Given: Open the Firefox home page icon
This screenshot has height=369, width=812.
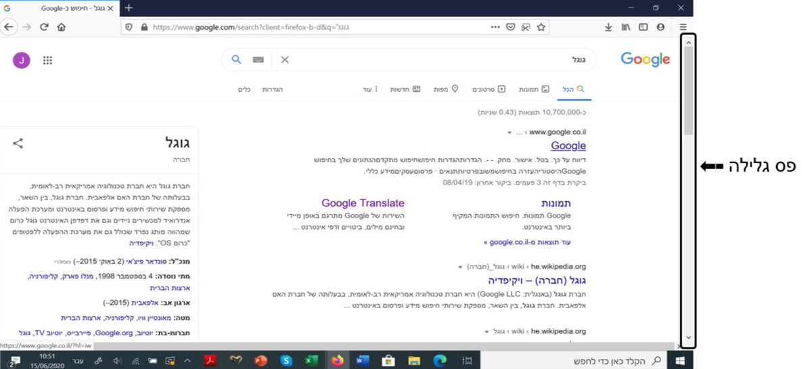Looking at the screenshot, I should (x=62, y=27).
